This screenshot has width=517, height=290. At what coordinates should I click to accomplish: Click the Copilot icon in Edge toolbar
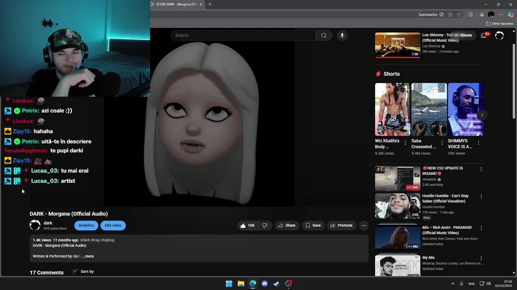coord(511,14)
